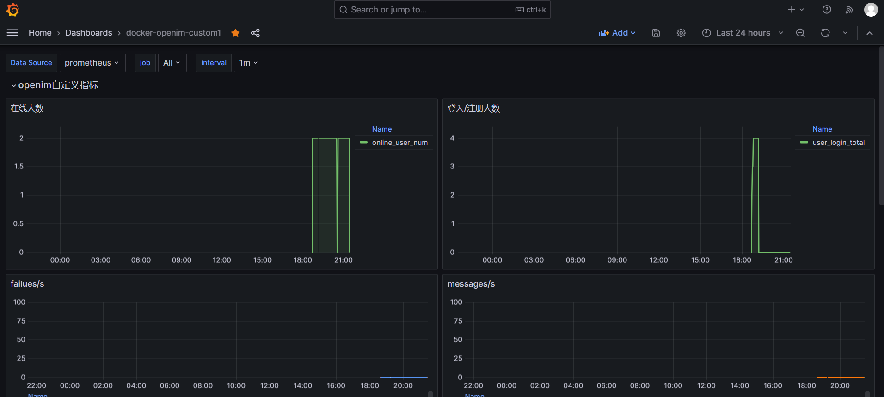Open the news feed RSS icon

click(849, 10)
